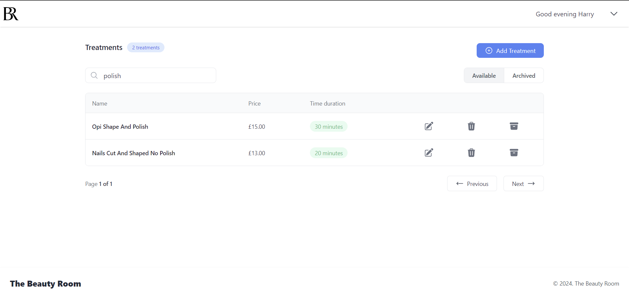
Task: Archive the Nails Cut And Shaped No Polish treatment
Action: pyautogui.click(x=514, y=153)
